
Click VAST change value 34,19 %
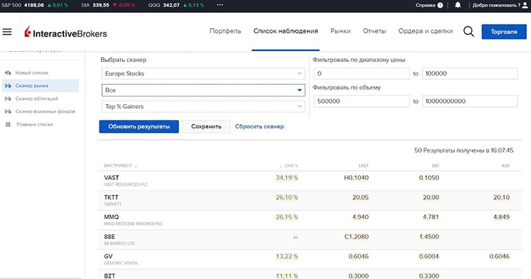tap(287, 178)
